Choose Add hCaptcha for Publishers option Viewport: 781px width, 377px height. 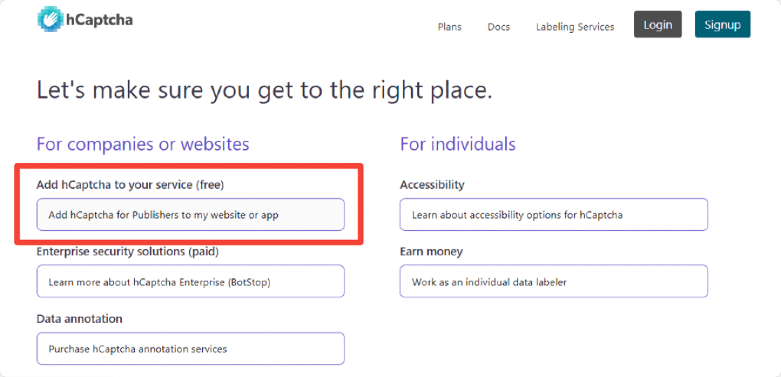(190, 215)
